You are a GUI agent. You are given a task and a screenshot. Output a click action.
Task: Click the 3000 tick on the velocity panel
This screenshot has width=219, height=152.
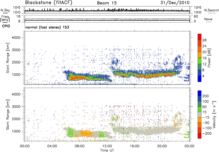point(16,106)
